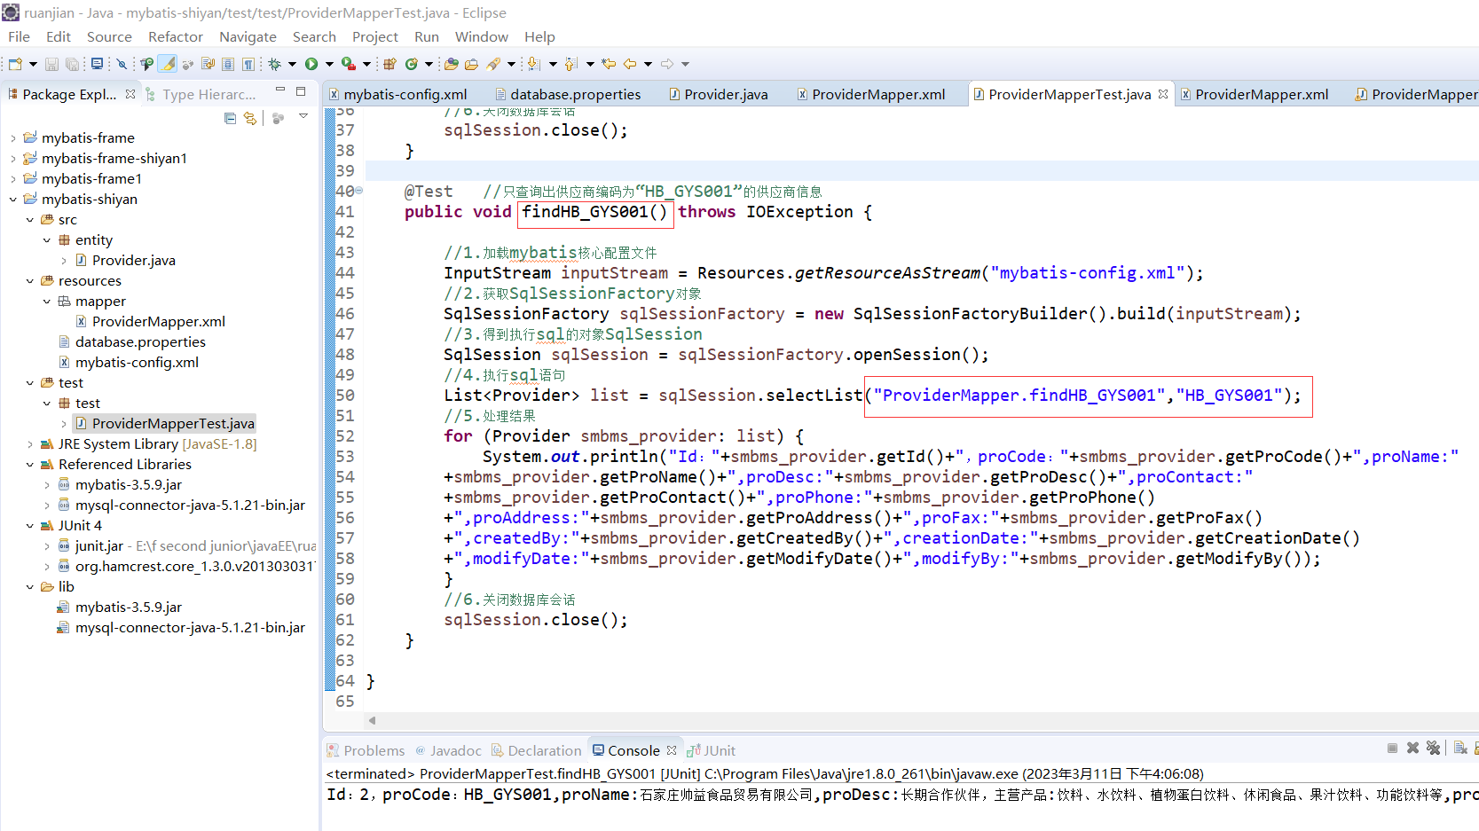This screenshot has height=831, width=1479.
Task: Open the Run button dropdown arrow
Action: point(329,64)
